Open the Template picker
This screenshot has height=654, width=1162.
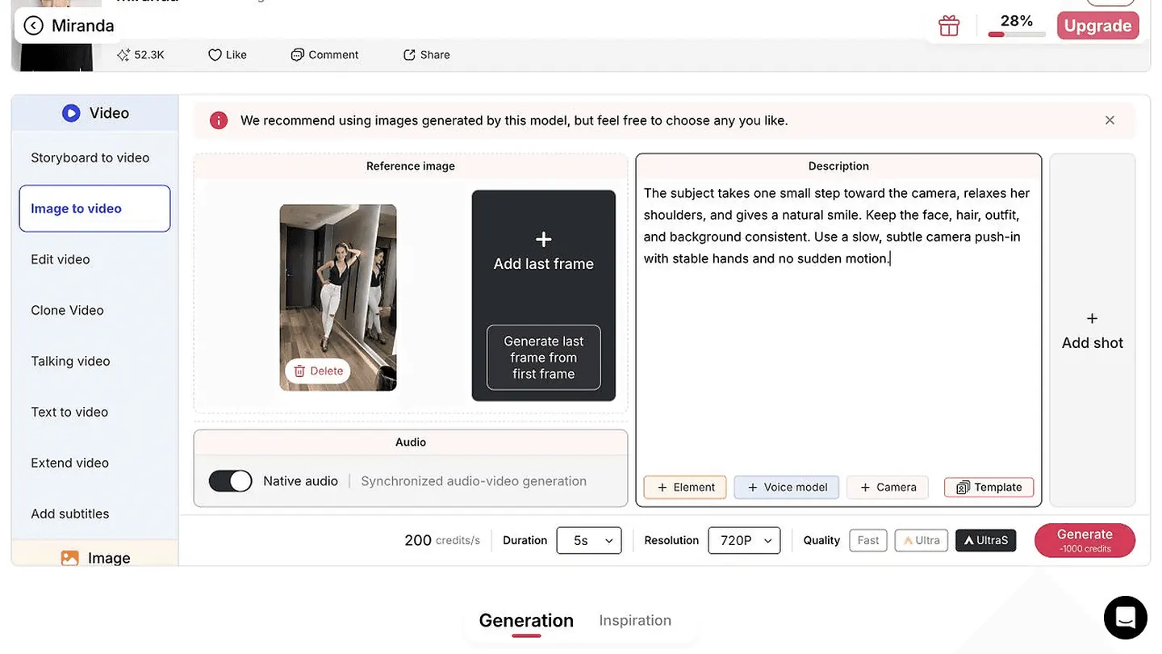[989, 487]
